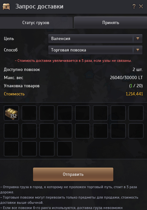Expand the Способ dropdown arrow

[138, 50]
